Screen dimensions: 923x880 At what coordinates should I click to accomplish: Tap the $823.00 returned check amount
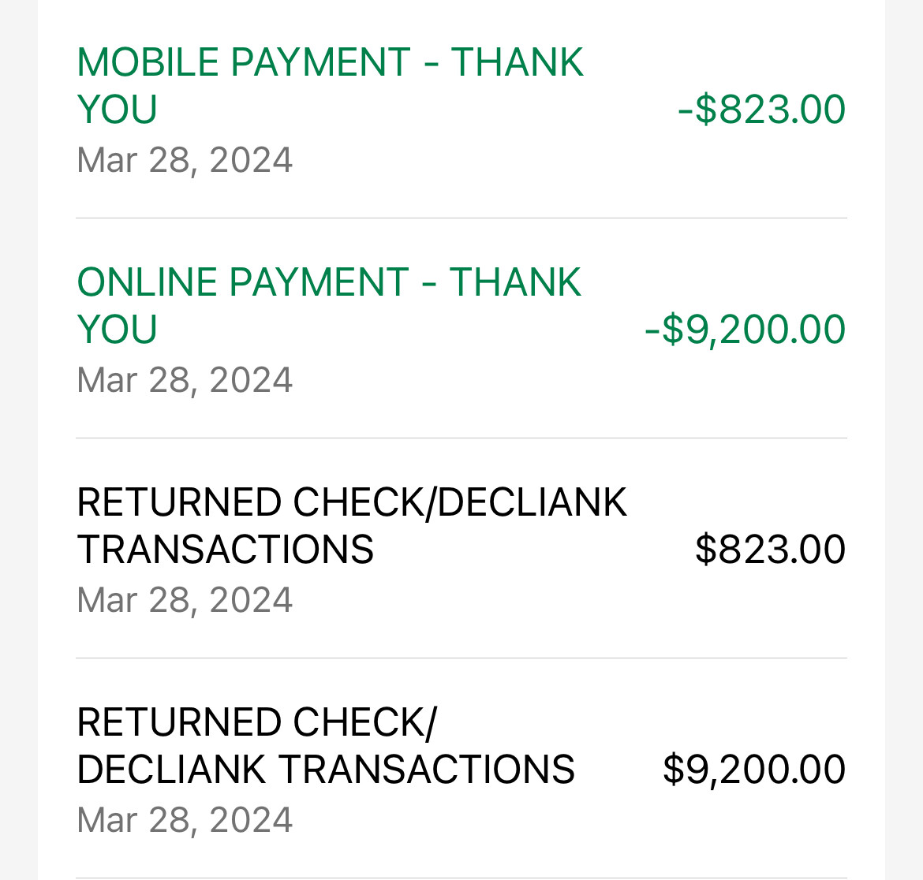click(771, 550)
